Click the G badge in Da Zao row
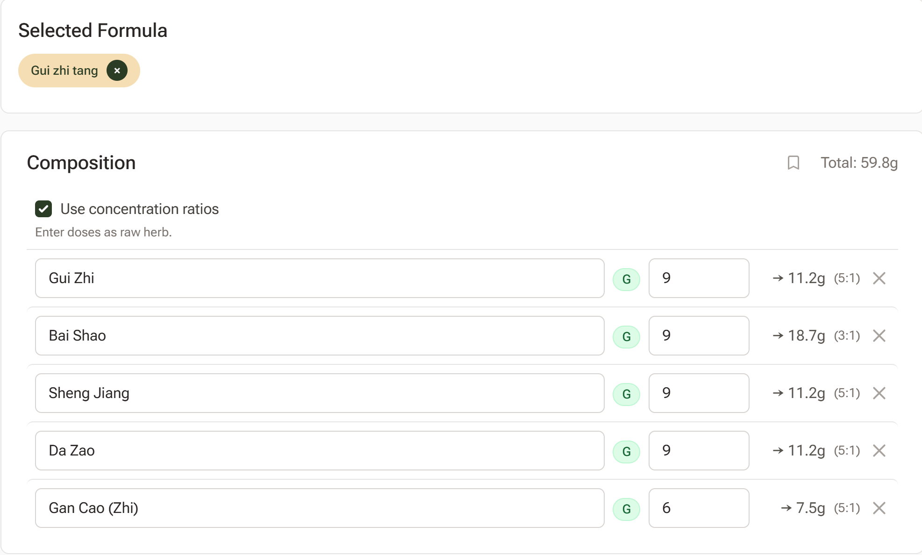This screenshot has width=922, height=555. pos(626,452)
